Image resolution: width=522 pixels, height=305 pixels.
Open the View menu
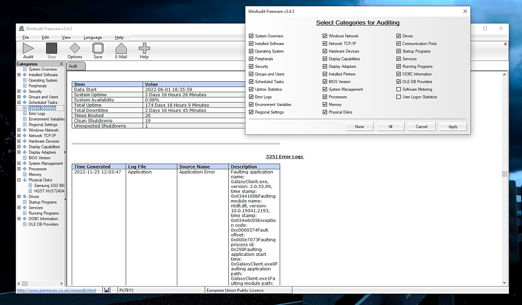tap(66, 37)
